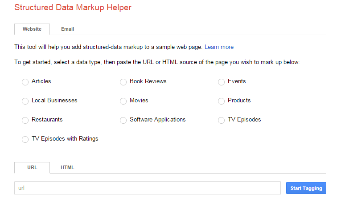Open the Website tab
345x202 pixels.
(x=32, y=29)
